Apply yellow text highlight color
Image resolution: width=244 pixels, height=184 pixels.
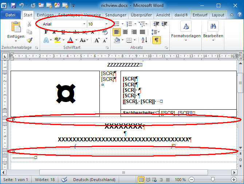point(58,40)
